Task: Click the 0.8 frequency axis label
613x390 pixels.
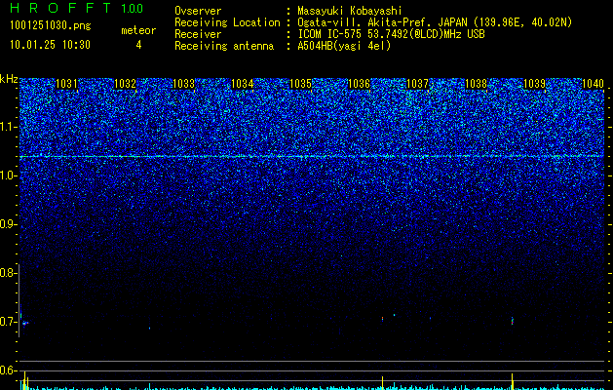Action: coord(9,273)
